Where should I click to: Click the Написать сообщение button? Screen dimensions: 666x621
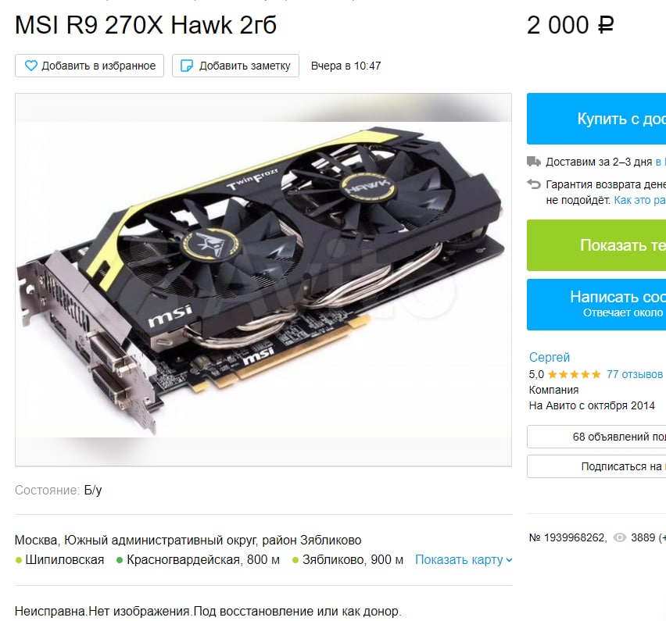coord(596,305)
